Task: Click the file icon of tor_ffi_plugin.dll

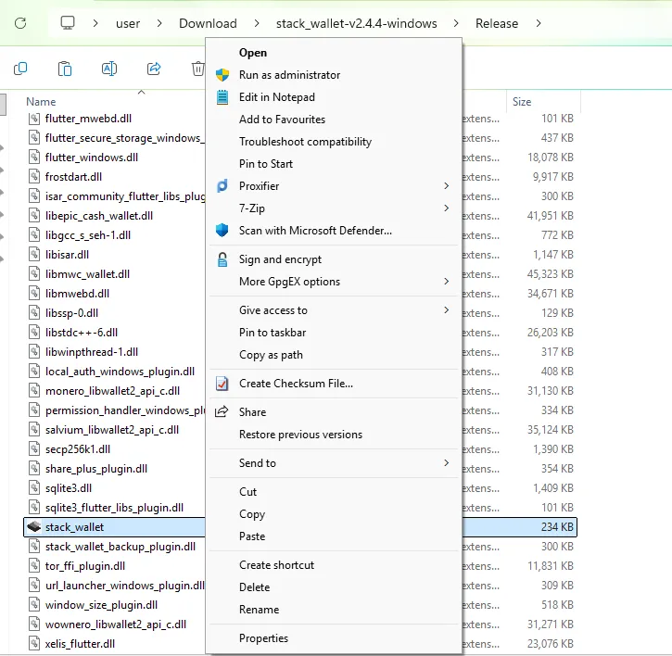Action: [x=34, y=565]
